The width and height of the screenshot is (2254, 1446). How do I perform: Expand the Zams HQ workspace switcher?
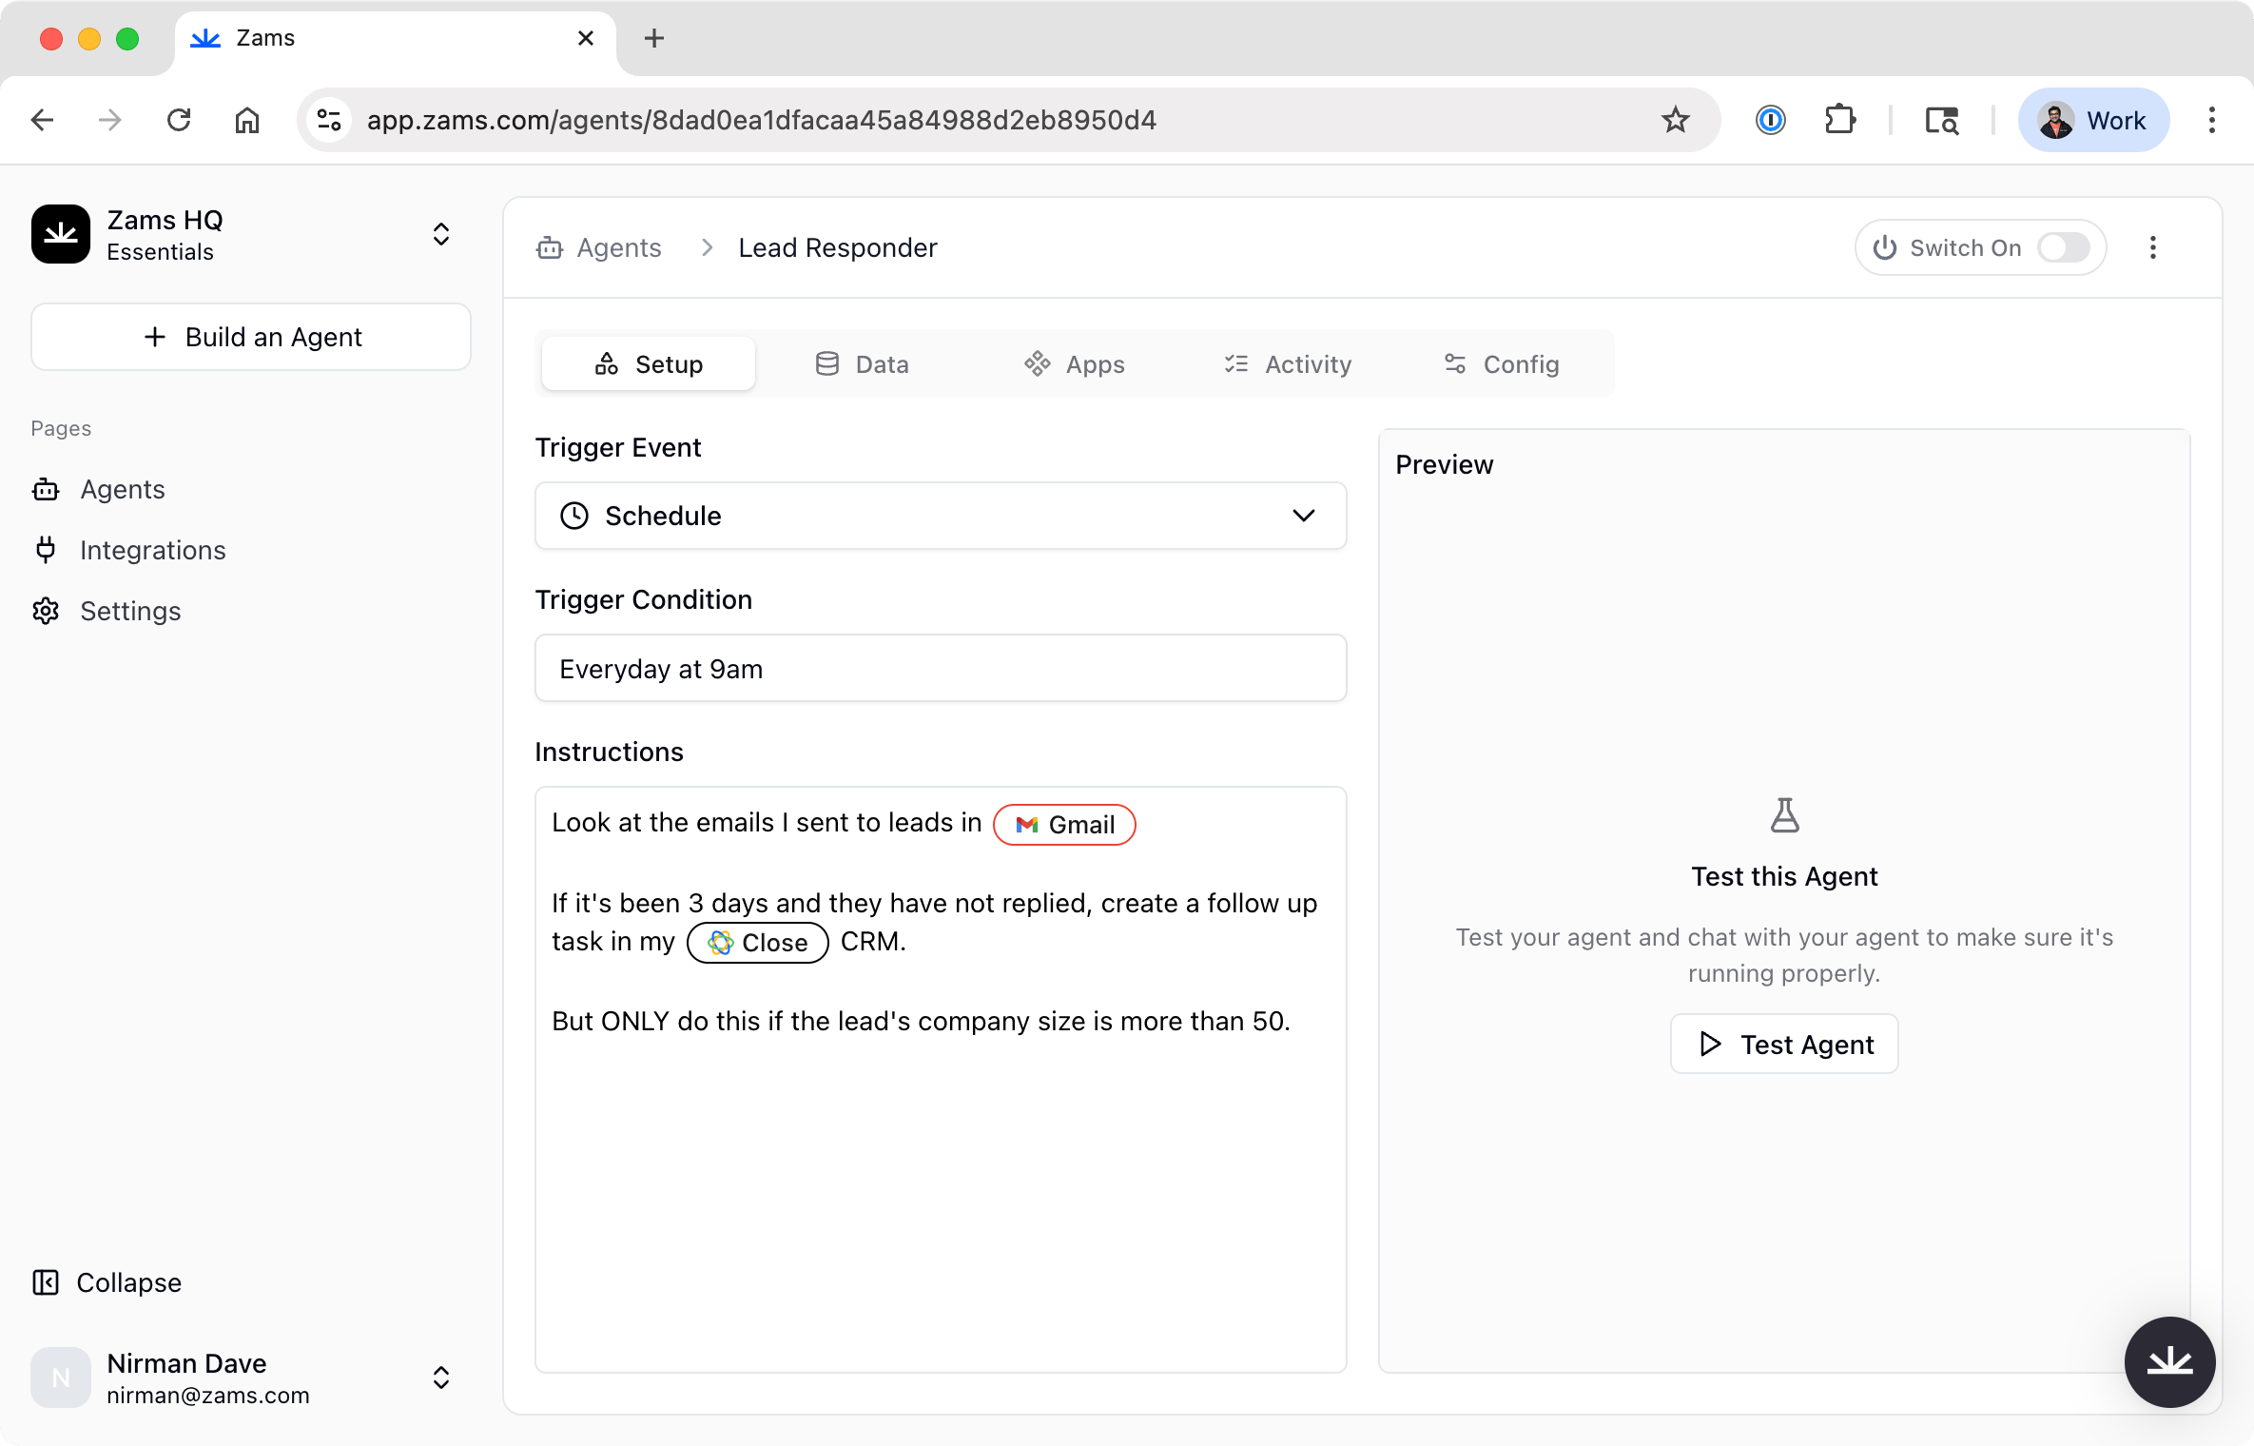coord(440,234)
